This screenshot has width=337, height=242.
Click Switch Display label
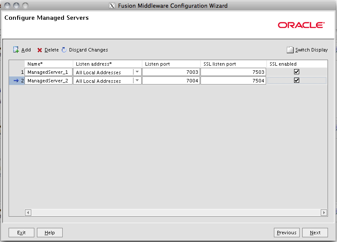pos(311,50)
